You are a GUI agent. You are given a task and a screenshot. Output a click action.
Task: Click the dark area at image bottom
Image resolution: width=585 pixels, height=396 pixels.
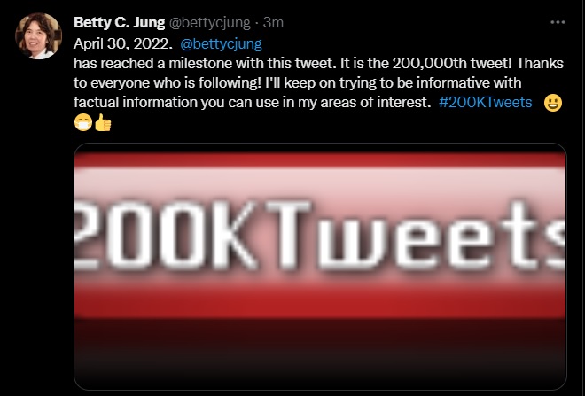320,368
